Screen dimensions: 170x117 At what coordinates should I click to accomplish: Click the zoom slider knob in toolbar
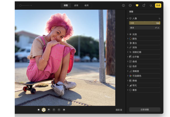pos(20,5)
